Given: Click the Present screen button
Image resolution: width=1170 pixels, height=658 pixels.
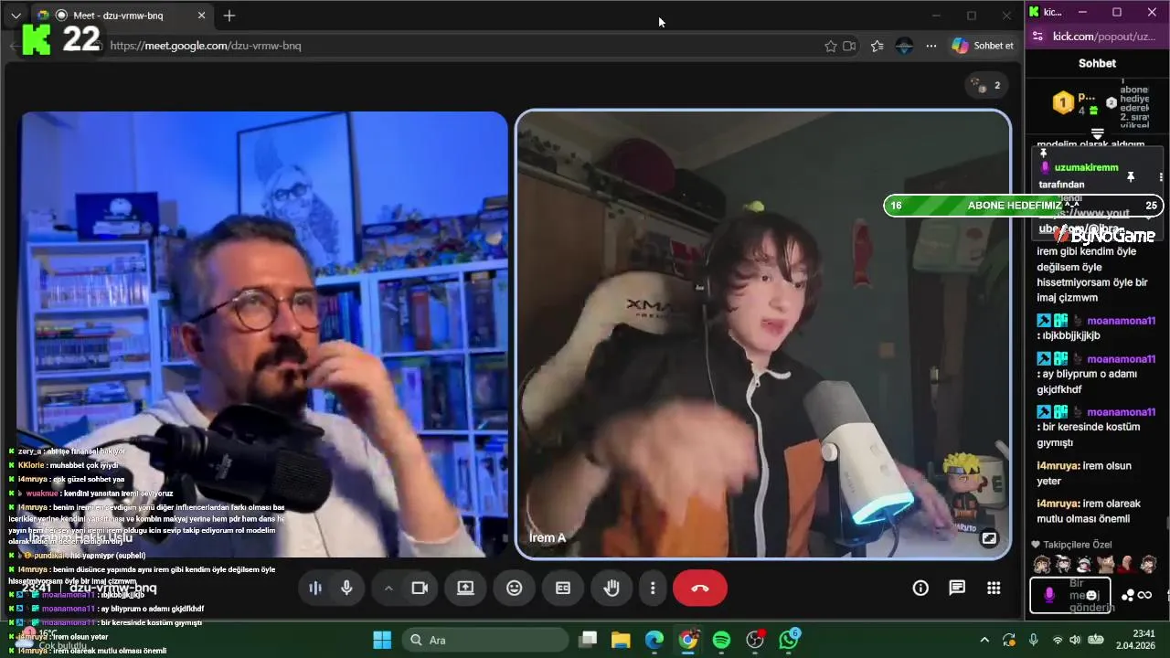Looking at the screenshot, I should [466, 589].
